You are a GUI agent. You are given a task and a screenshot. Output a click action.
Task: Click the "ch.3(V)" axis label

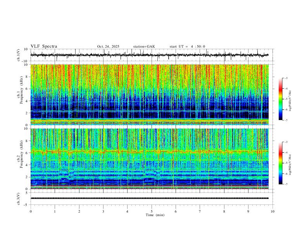pos(19,199)
